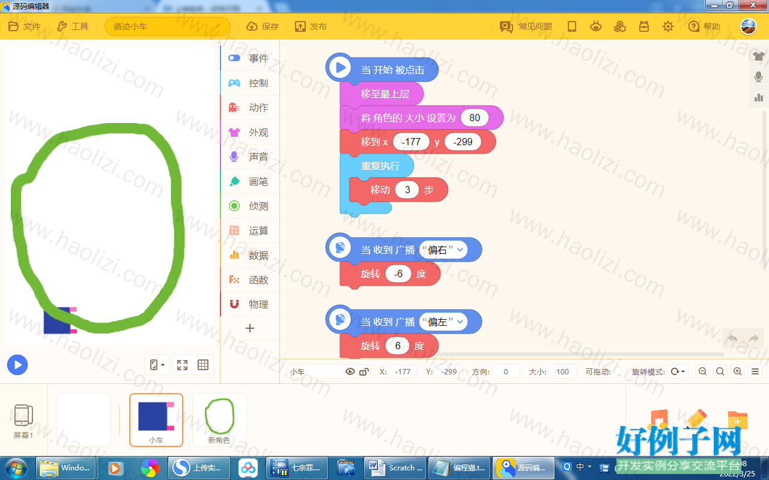The image size is (769, 480).
Task: Open the bar chart data panel icon
Action: (759, 97)
